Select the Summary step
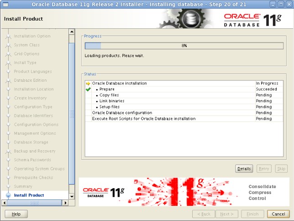294x221 pixels. tap(23, 186)
